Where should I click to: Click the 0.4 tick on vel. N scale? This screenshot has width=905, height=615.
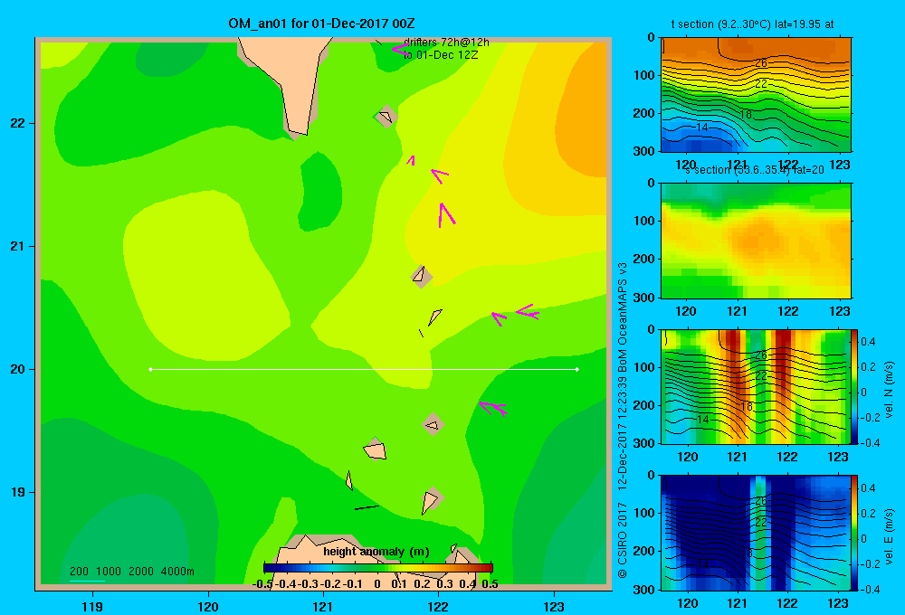tap(868, 342)
